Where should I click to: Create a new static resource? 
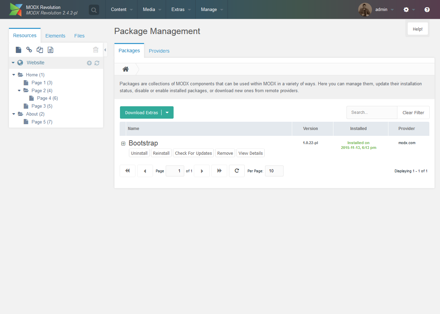51,50
